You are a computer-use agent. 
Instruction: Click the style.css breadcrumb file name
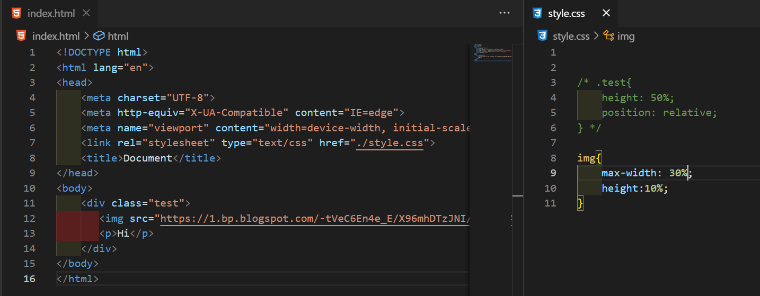(x=570, y=36)
